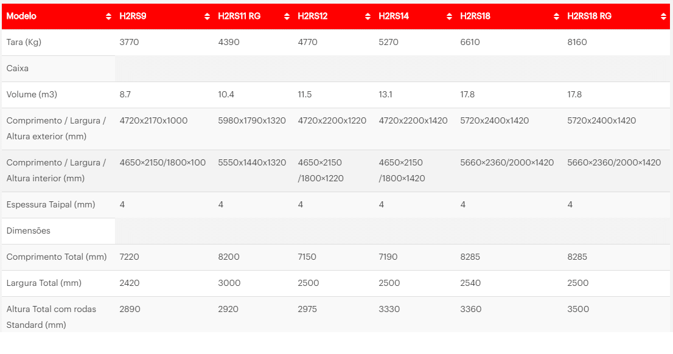The image size is (673, 354).
Task: Click sort arrows next to H2RS18 RG
Action: tap(663, 16)
